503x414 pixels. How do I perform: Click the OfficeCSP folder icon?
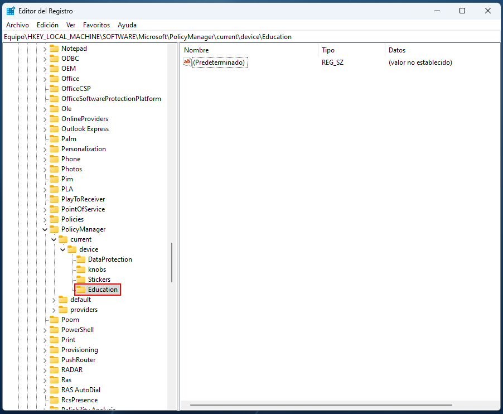(x=54, y=89)
